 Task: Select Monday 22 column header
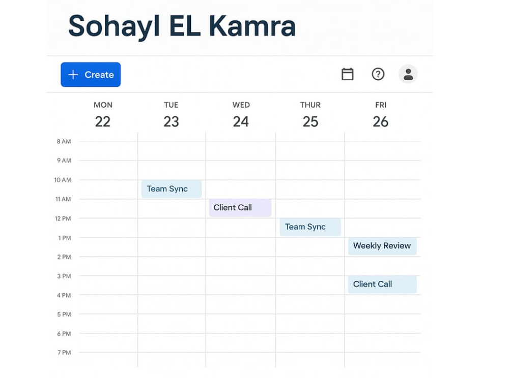coord(103,115)
